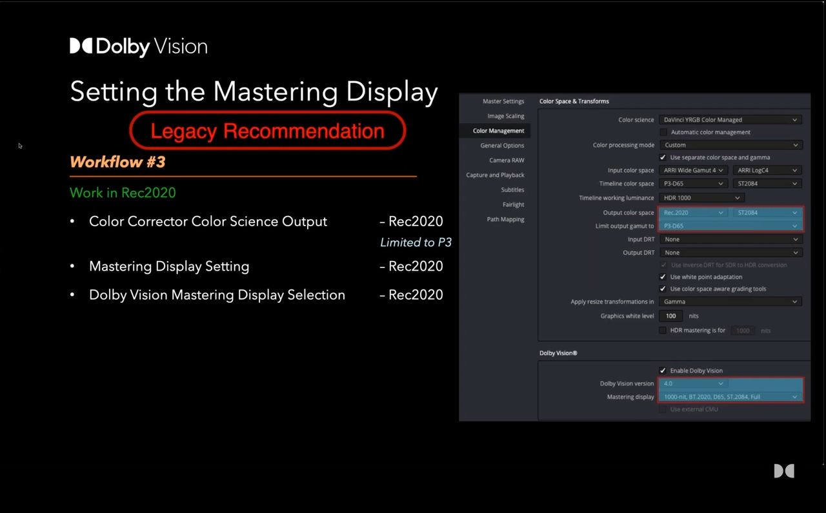826x513 pixels.
Task: Click the Setting the Mastering Display title
Action: pyautogui.click(x=254, y=92)
